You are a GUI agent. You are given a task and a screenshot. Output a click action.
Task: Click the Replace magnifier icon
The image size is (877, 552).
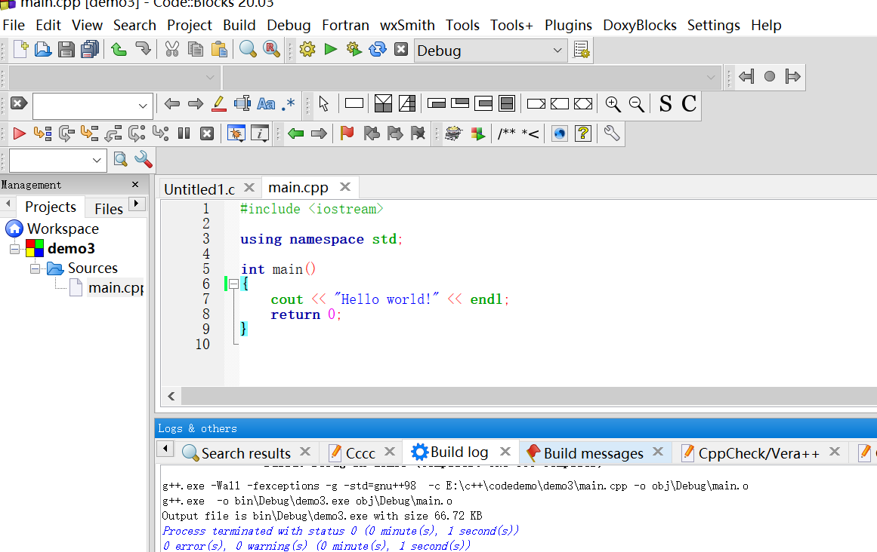coord(271,50)
